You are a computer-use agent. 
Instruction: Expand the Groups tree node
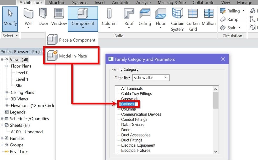click(2, 145)
